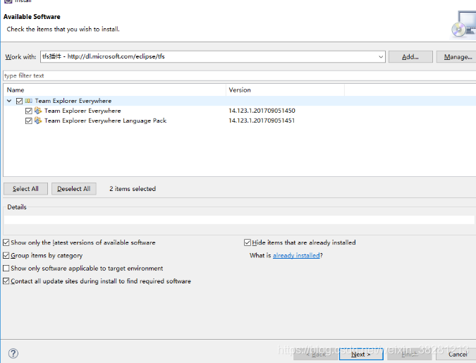Select the Team Explorer Everywhere Language Pack row

coord(240,121)
